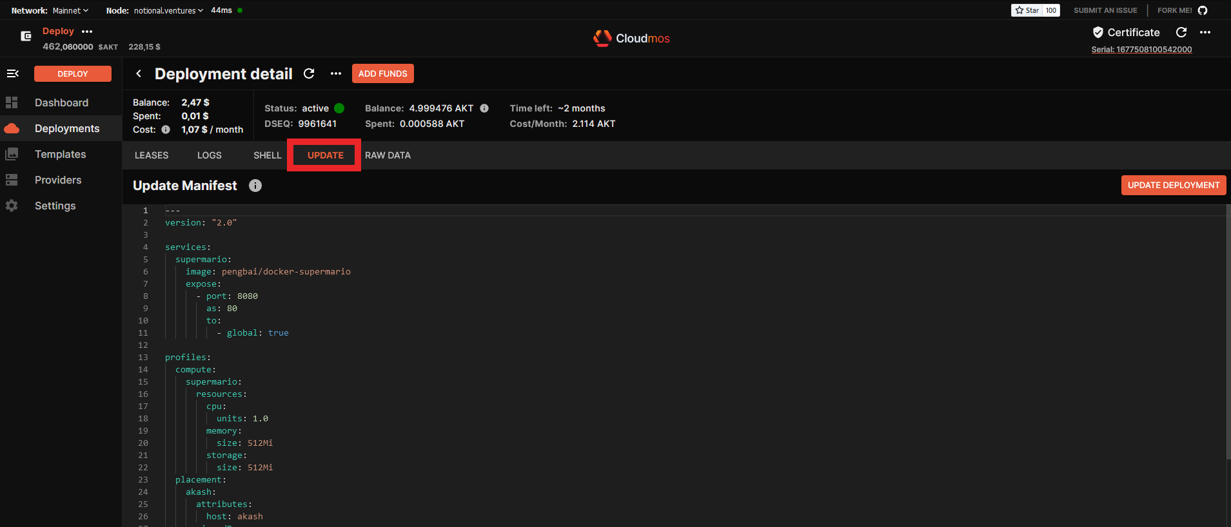The height and width of the screenshot is (527, 1231).
Task: Open the Fork Me GitHub icon
Action: (x=1203, y=10)
